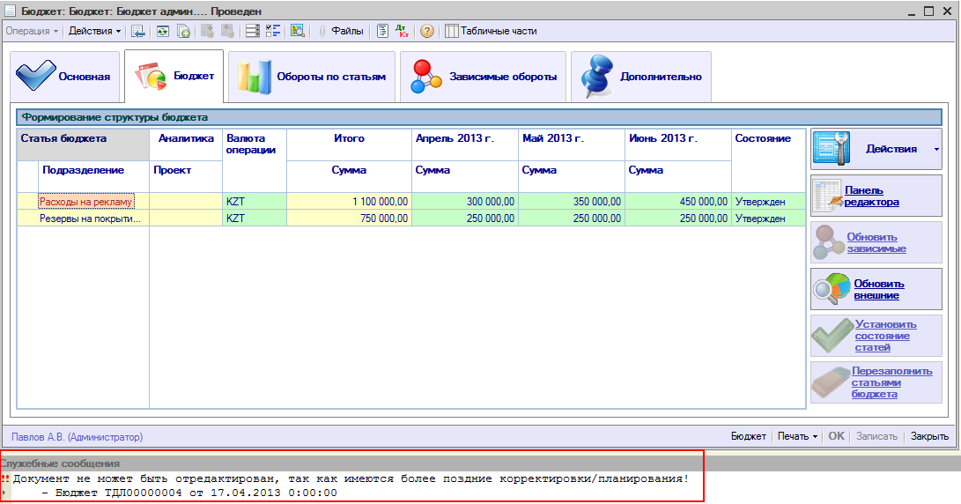This screenshot has height=504, width=961.
Task: Click the help question mark icon
Action: 427,31
